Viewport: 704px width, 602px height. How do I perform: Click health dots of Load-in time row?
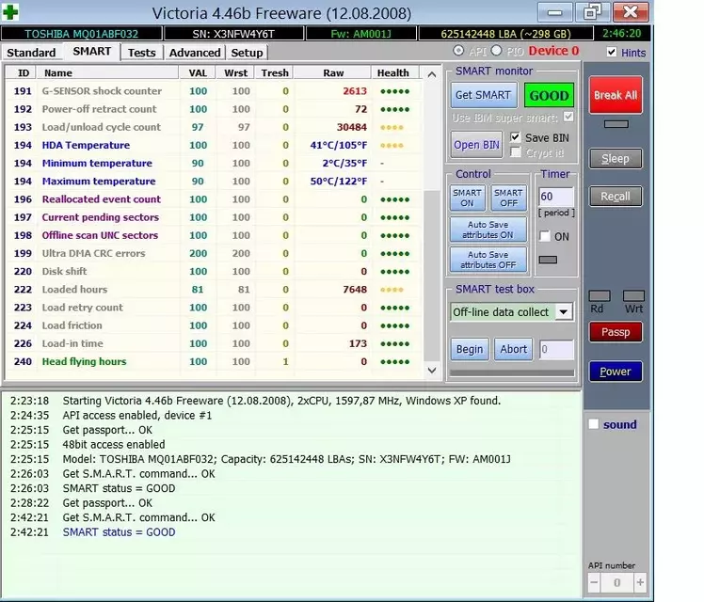coord(394,344)
